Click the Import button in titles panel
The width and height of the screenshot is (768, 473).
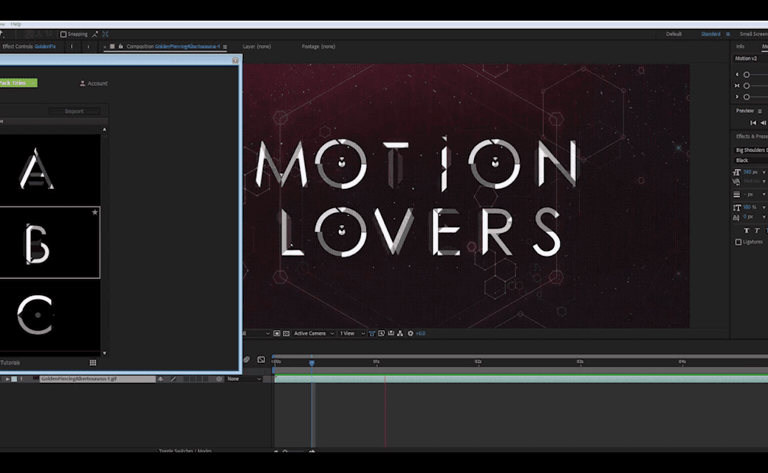tap(75, 111)
